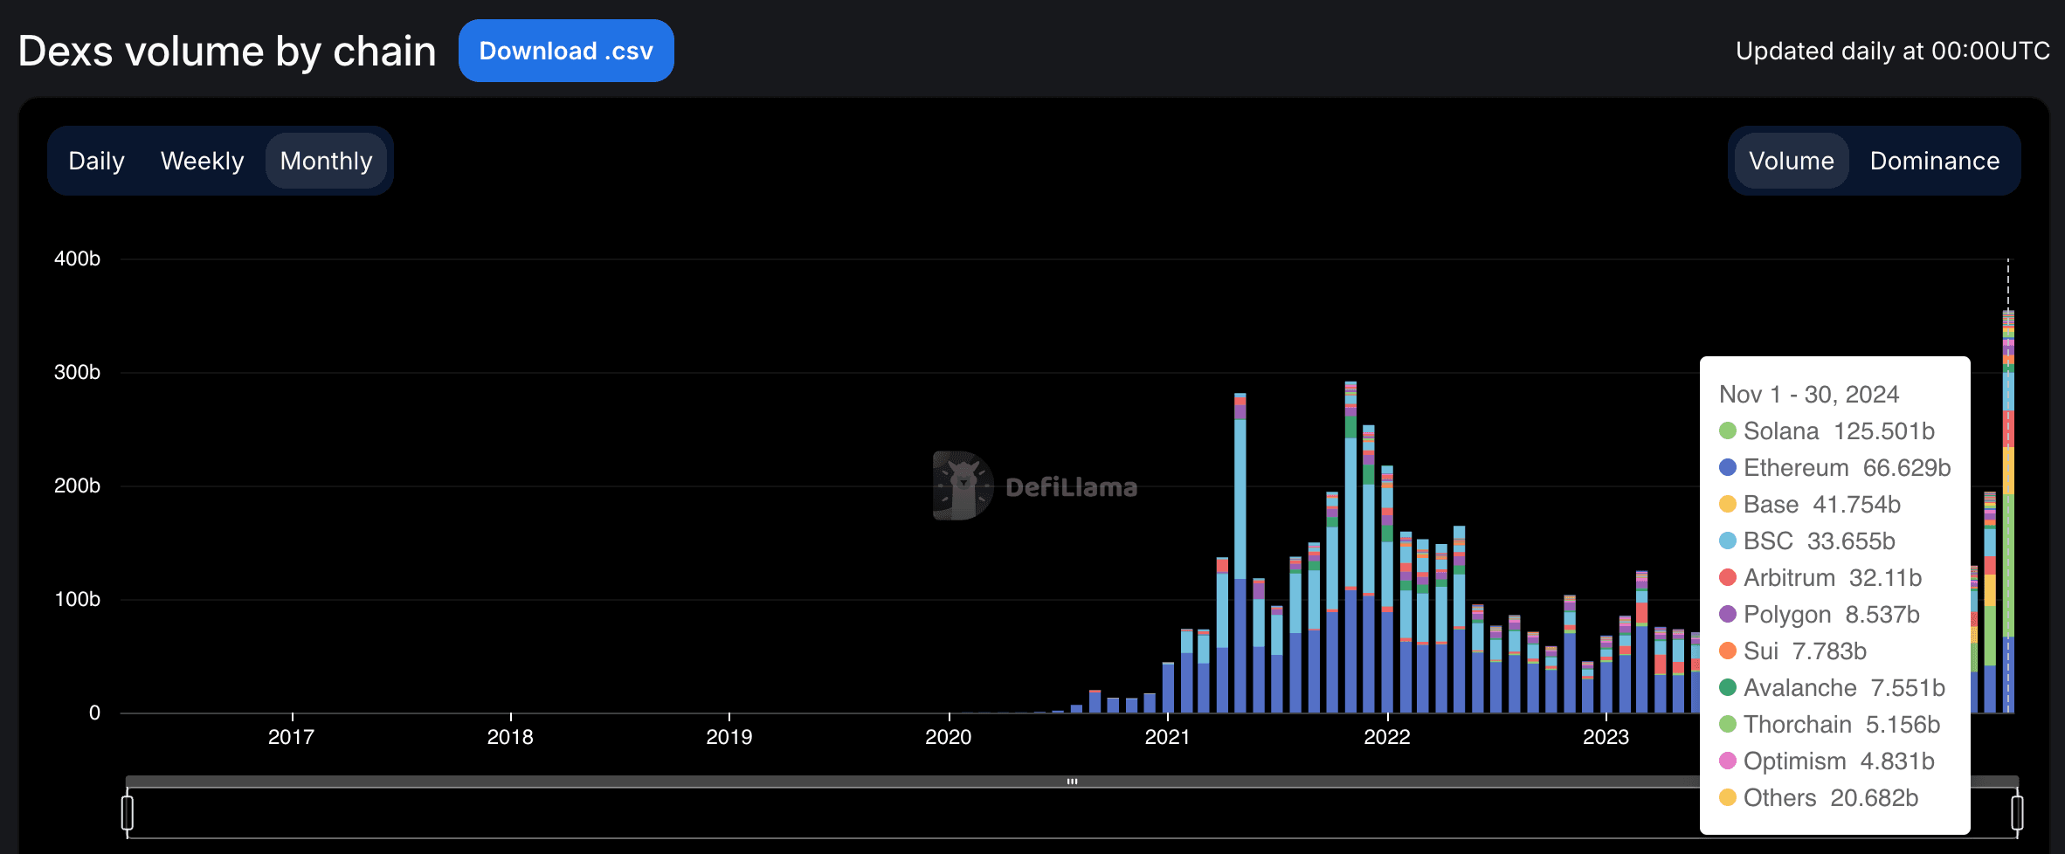Click the 2022 x-axis label

click(x=1386, y=737)
